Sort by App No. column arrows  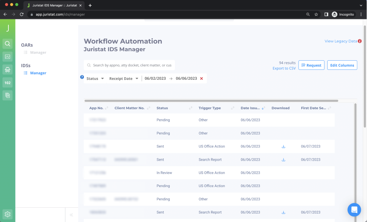pos(107,108)
